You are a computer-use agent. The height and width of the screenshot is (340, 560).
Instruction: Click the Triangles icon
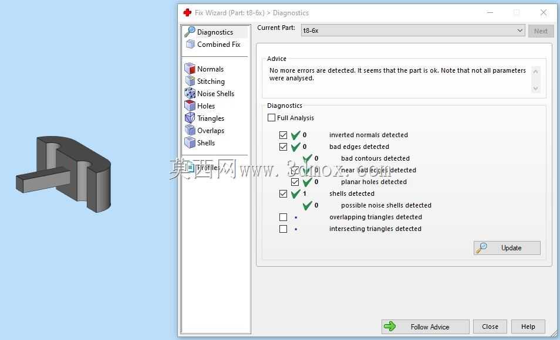point(190,118)
